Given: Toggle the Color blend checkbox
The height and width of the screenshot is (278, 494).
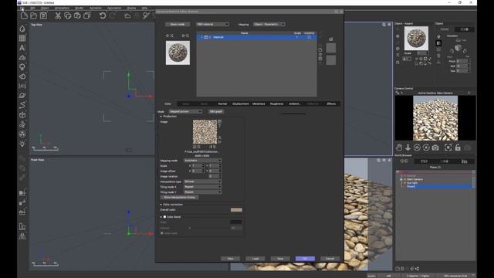Looking at the screenshot, I should (164, 217).
